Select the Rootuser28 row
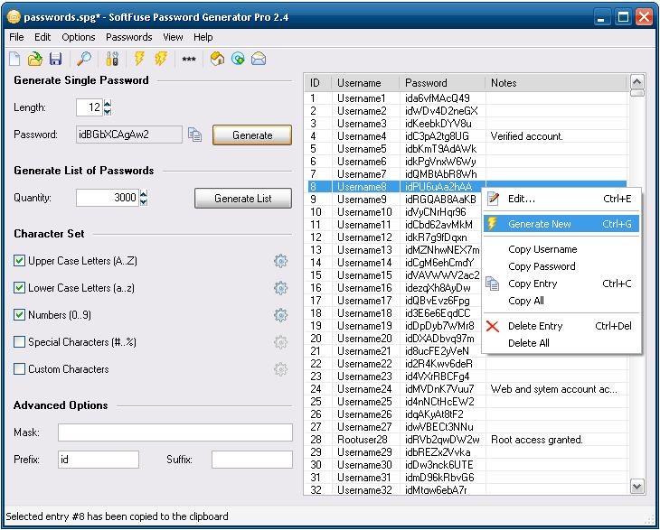This screenshot has width=660, height=530. (x=466, y=440)
